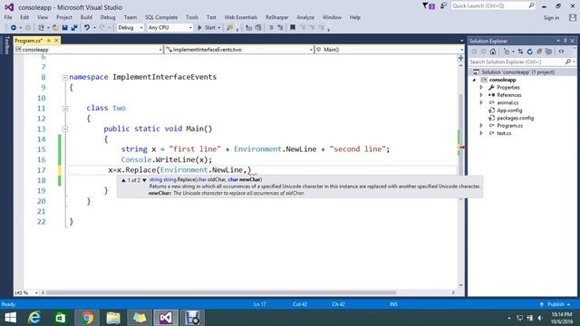Open the Any CPU platform dropdown
580x326 pixels.
[170, 28]
